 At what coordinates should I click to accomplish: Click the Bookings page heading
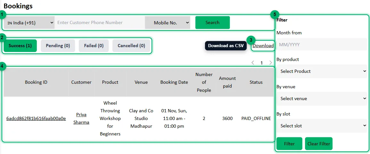click(x=18, y=6)
